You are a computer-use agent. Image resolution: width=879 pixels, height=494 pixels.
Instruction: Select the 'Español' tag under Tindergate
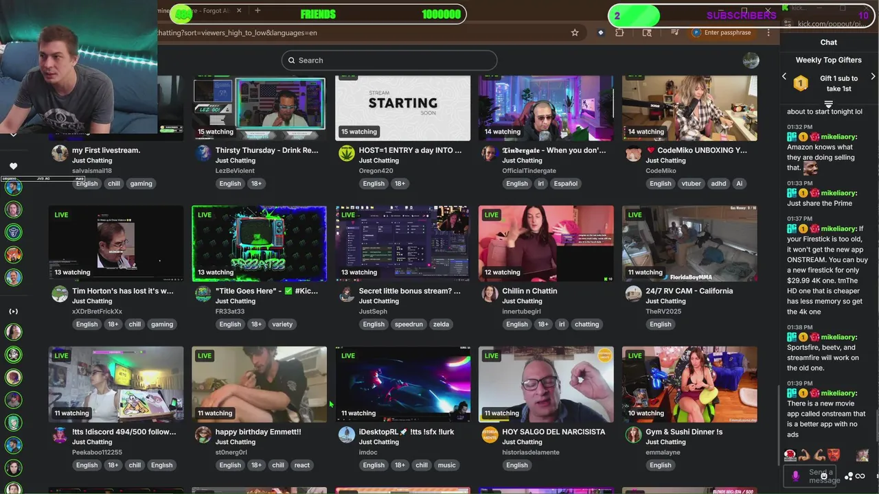click(x=566, y=183)
